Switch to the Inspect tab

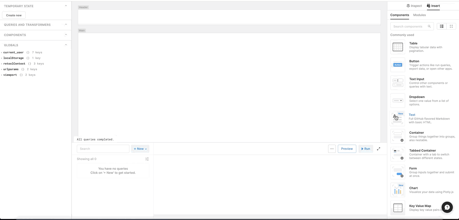pyautogui.click(x=414, y=6)
